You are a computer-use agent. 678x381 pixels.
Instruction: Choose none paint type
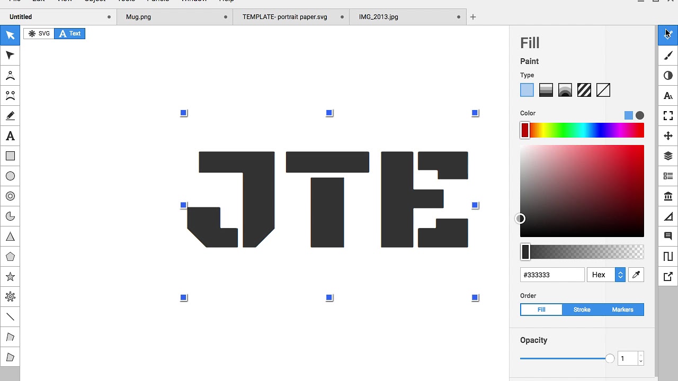pos(603,90)
